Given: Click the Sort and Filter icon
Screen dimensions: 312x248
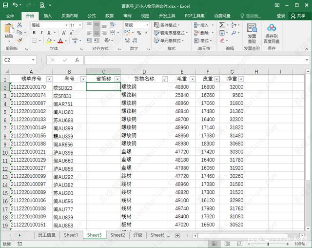Looking at the screenshot, I should coord(234,25).
